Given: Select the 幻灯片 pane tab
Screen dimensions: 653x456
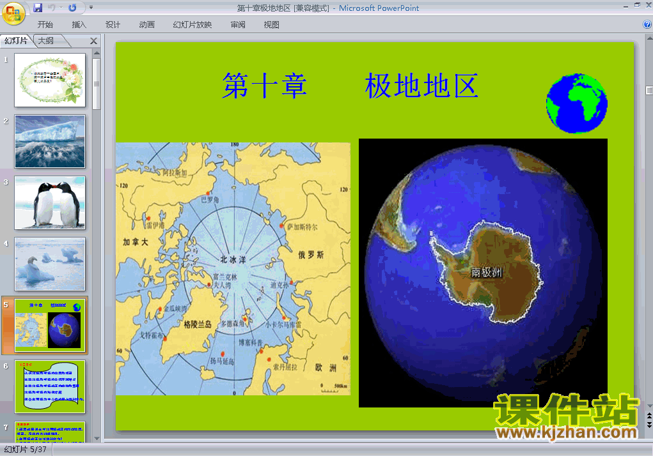Looking at the screenshot, I should [16, 40].
